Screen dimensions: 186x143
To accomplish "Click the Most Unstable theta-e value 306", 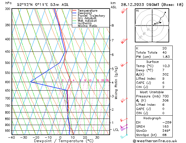I will click(x=166, y=101).
